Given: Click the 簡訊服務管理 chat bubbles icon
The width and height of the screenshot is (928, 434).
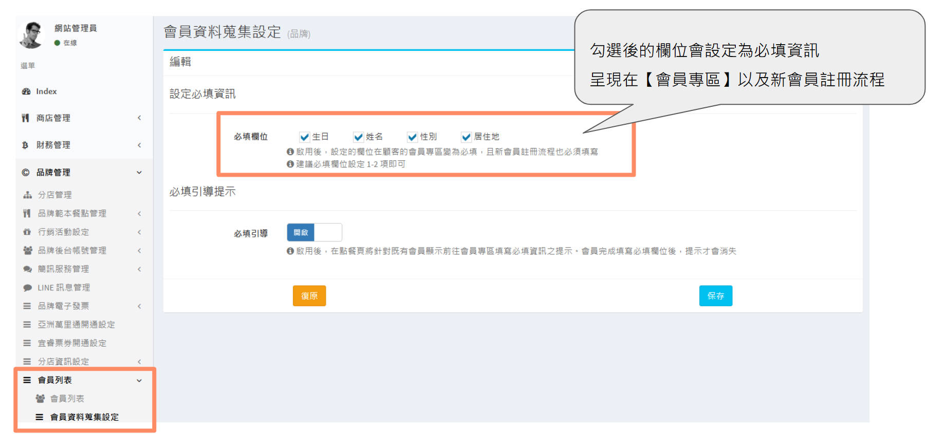Looking at the screenshot, I should pyautogui.click(x=27, y=269).
